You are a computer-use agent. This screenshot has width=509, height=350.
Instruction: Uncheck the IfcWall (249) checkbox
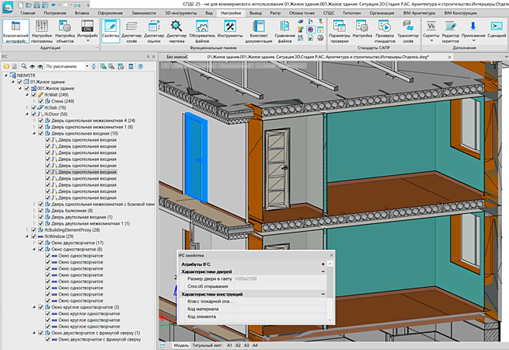pos(34,95)
